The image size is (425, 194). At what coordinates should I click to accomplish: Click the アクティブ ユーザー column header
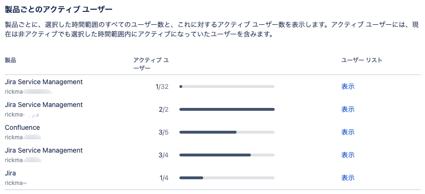[151, 64]
